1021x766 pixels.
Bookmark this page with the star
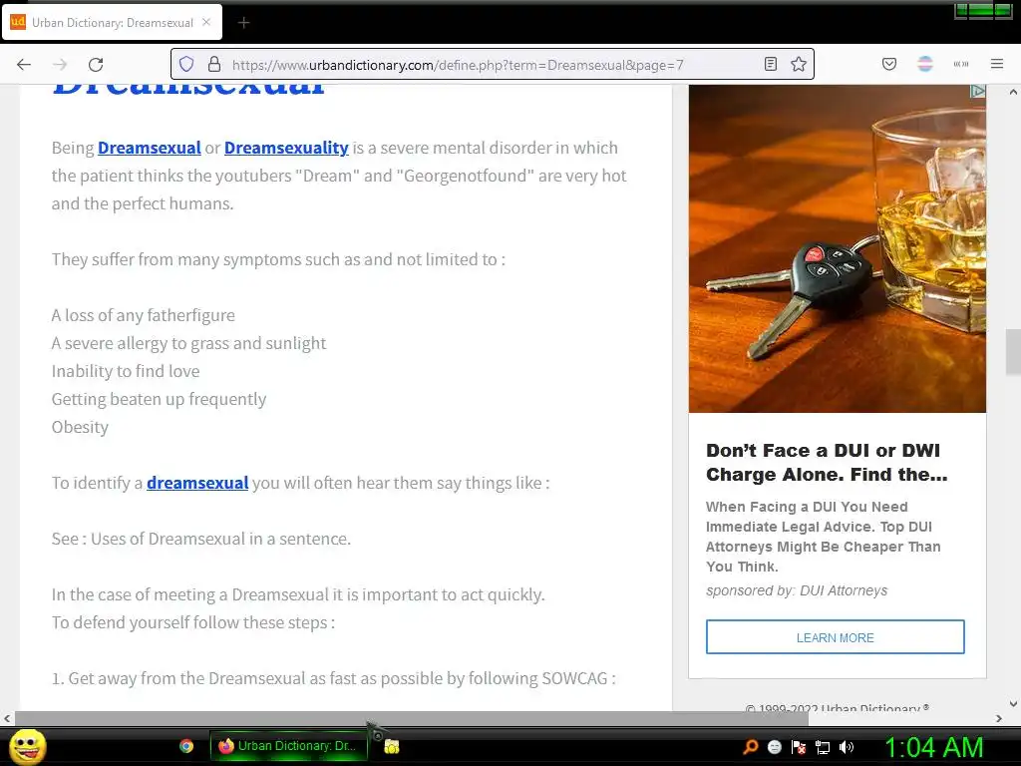[x=799, y=65]
